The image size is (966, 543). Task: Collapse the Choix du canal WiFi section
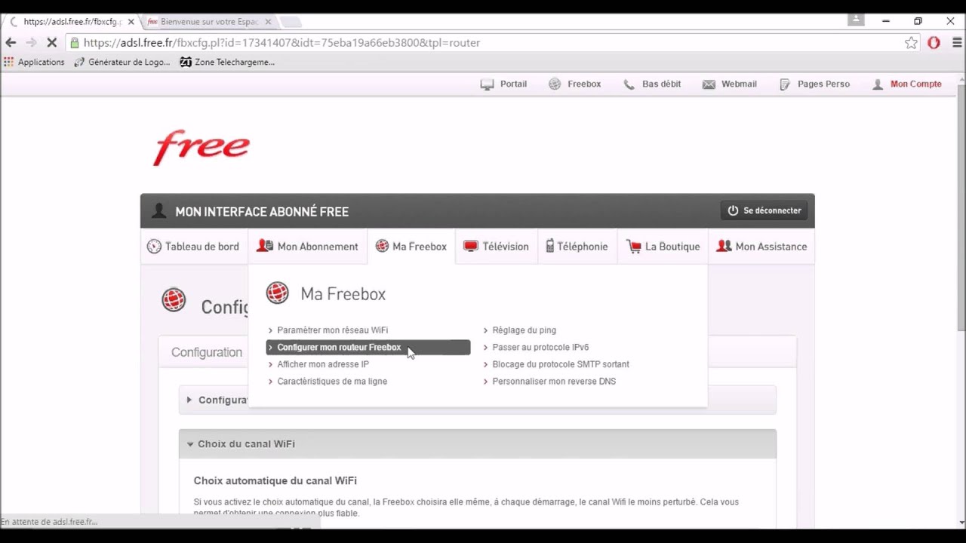[x=477, y=444]
